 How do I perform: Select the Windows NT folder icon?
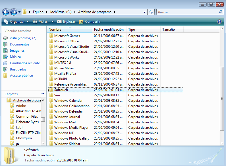point(51,133)
